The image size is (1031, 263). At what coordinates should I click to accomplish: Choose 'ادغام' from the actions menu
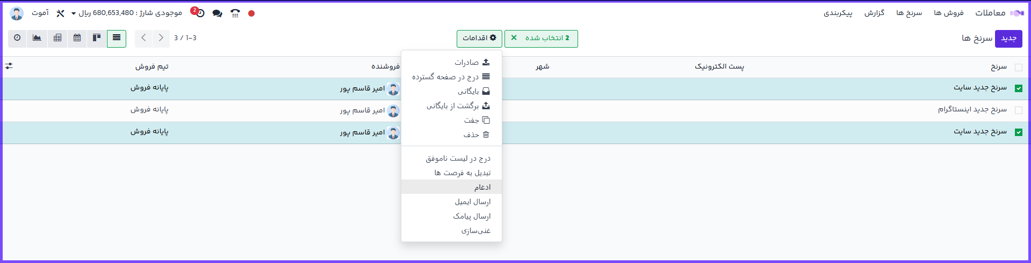pyautogui.click(x=482, y=187)
